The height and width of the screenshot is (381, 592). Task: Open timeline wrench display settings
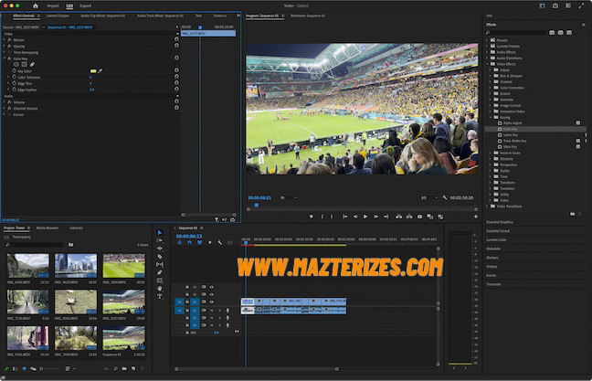click(x=220, y=242)
